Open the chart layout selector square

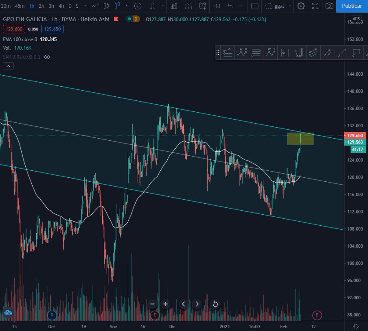pos(255,6)
